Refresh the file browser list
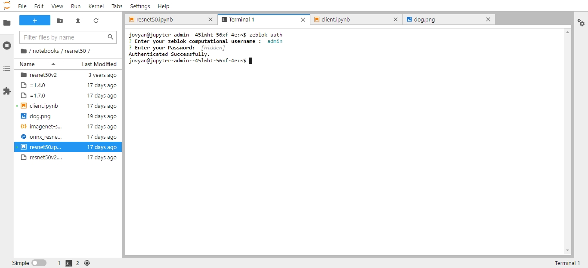Screen dimensions: 588x268 (96, 21)
